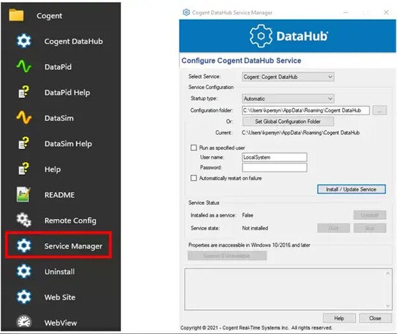Open the DataSim Help entry

68,143
